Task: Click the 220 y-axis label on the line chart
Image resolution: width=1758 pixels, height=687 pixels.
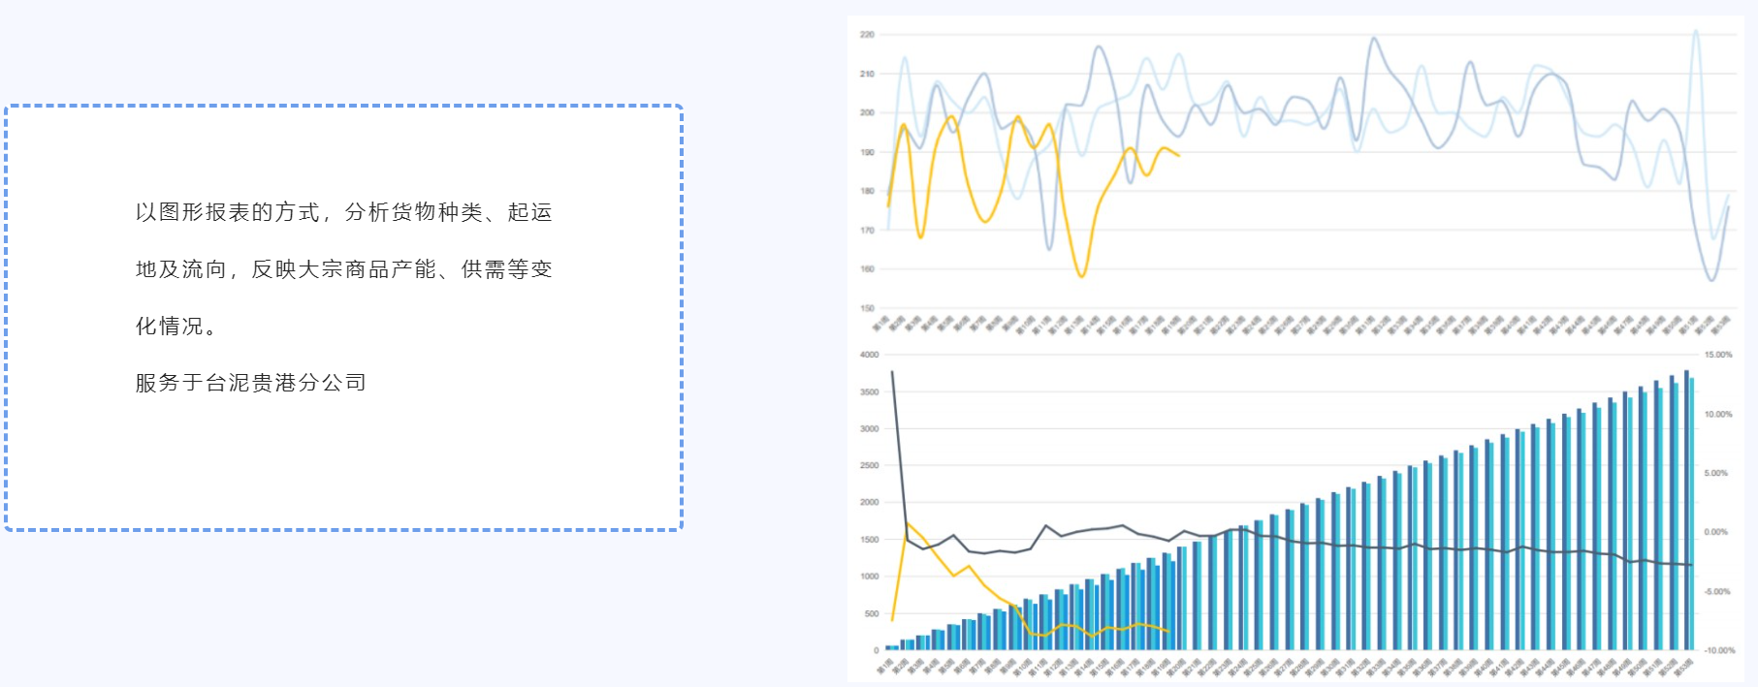Action: pyautogui.click(x=867, y=35)
